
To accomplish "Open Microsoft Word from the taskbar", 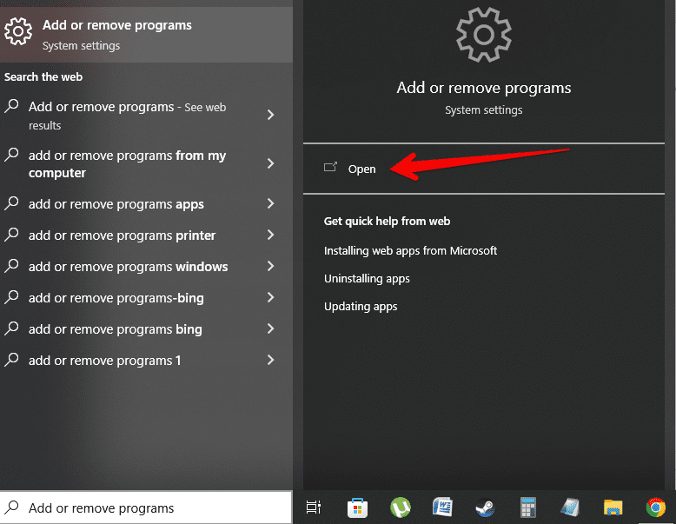I will click(443, 507).
